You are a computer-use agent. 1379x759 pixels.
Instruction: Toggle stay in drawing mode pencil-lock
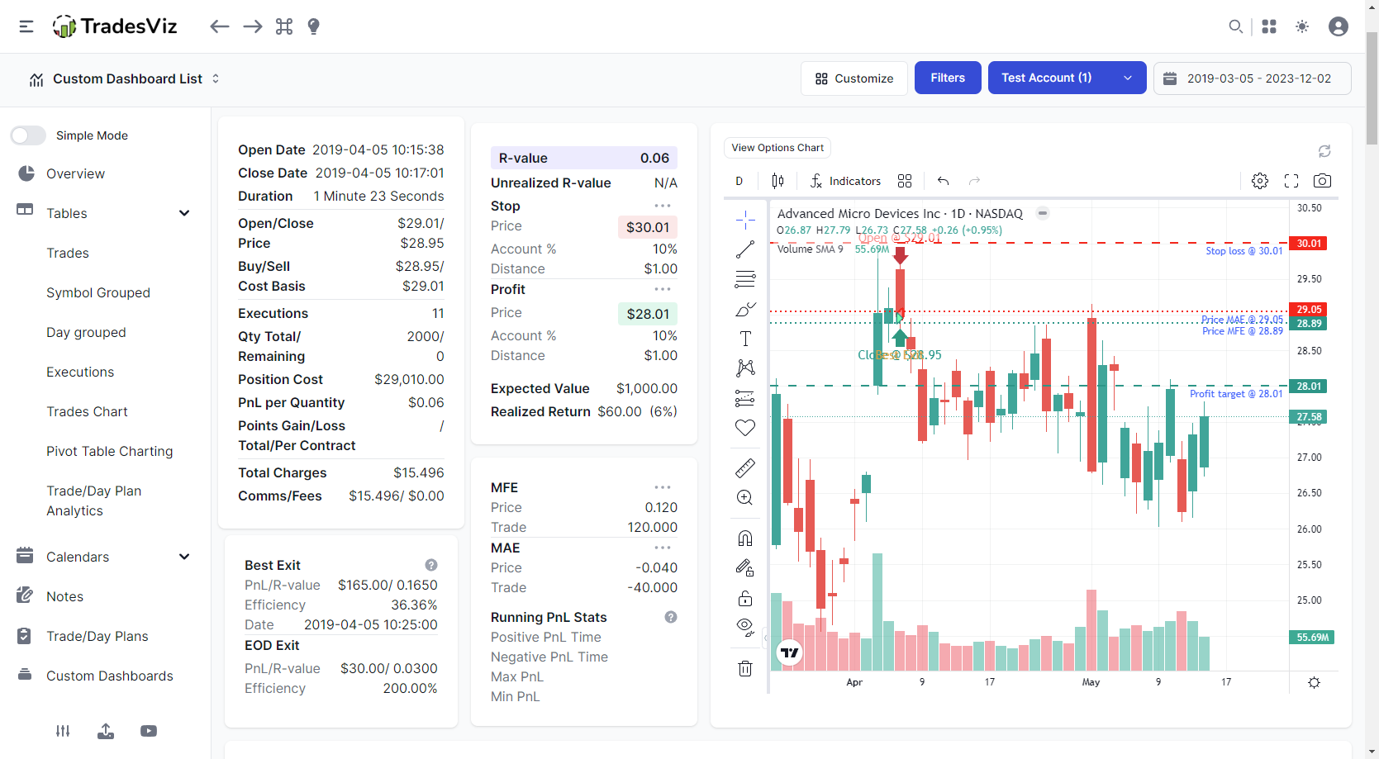[745, 568]
